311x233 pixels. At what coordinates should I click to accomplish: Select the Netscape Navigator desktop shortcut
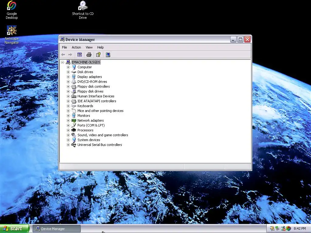[12, 35]
